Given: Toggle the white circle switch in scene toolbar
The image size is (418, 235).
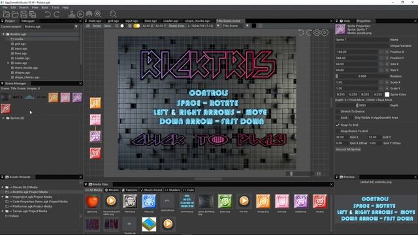Looking at the screenshot, I should click(x=122, y=26).
